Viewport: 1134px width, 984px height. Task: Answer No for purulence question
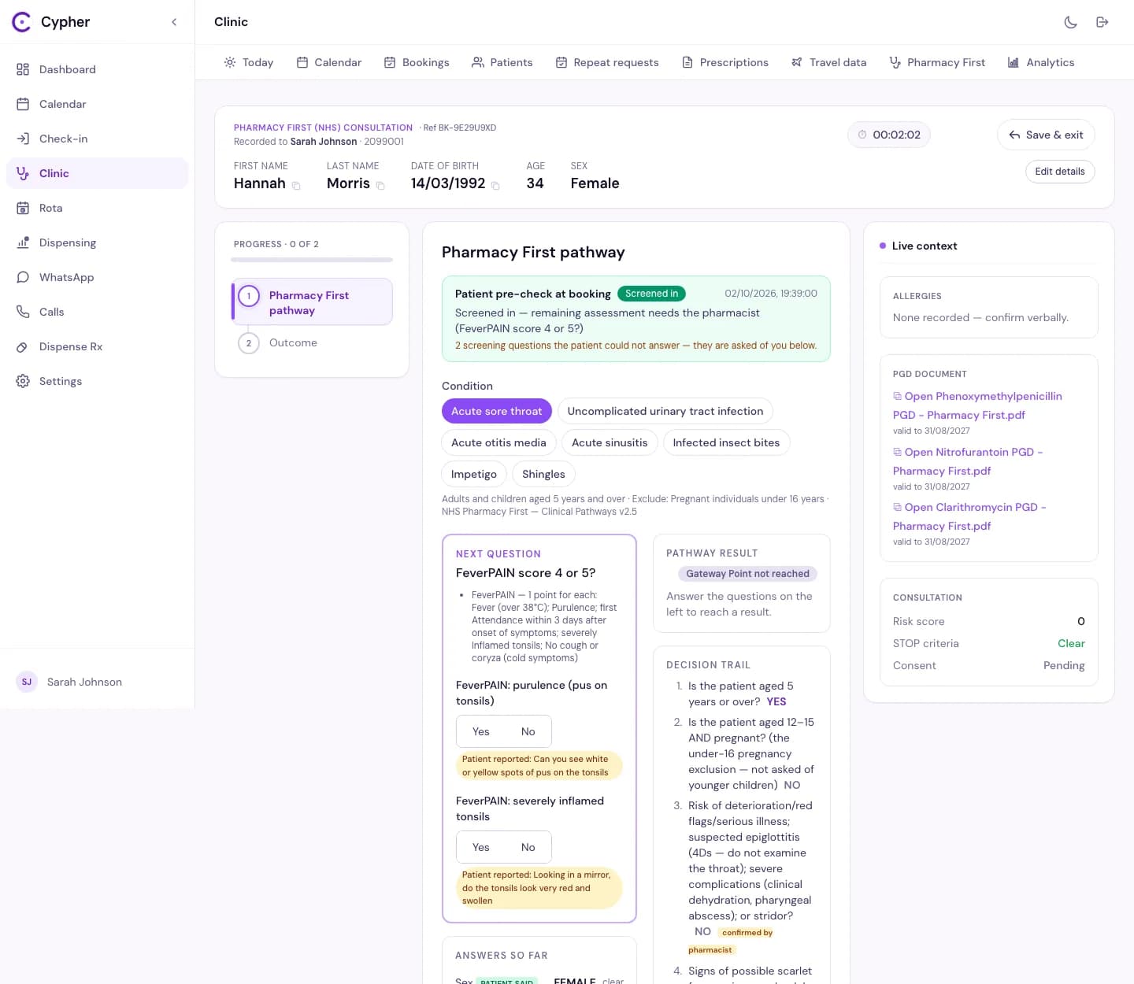tap(528, 731)
